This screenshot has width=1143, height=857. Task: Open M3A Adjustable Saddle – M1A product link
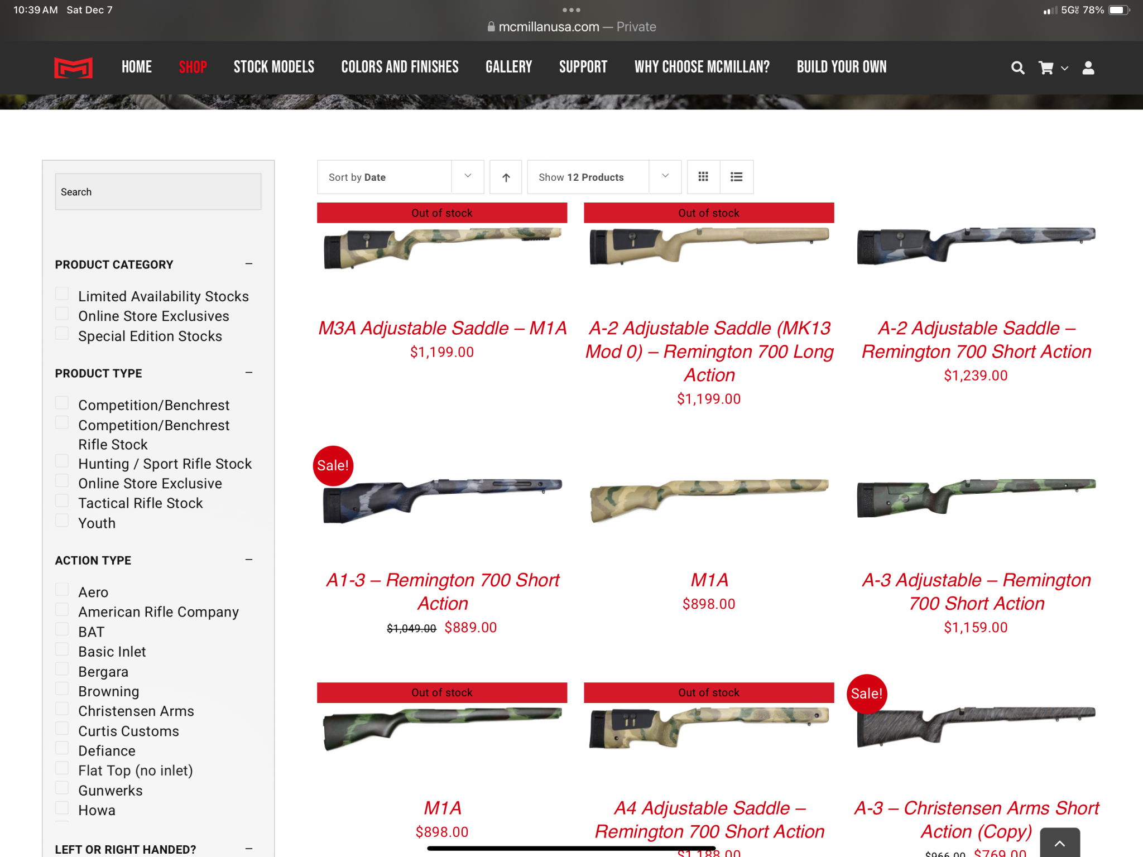pos(443,328)
